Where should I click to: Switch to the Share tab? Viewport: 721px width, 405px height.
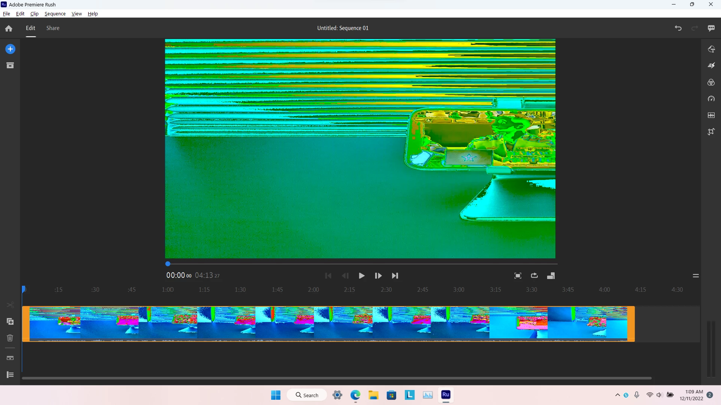click(x=53, y=28)
